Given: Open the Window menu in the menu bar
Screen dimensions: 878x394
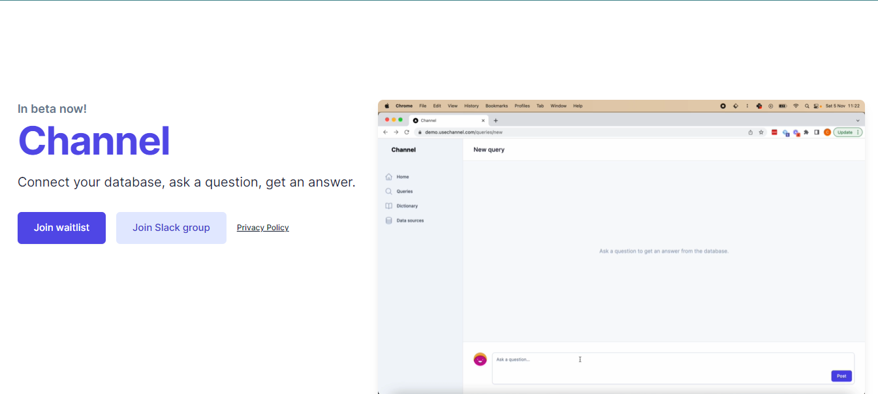Looking at the screenshot, I should click(x=559, y=106).
